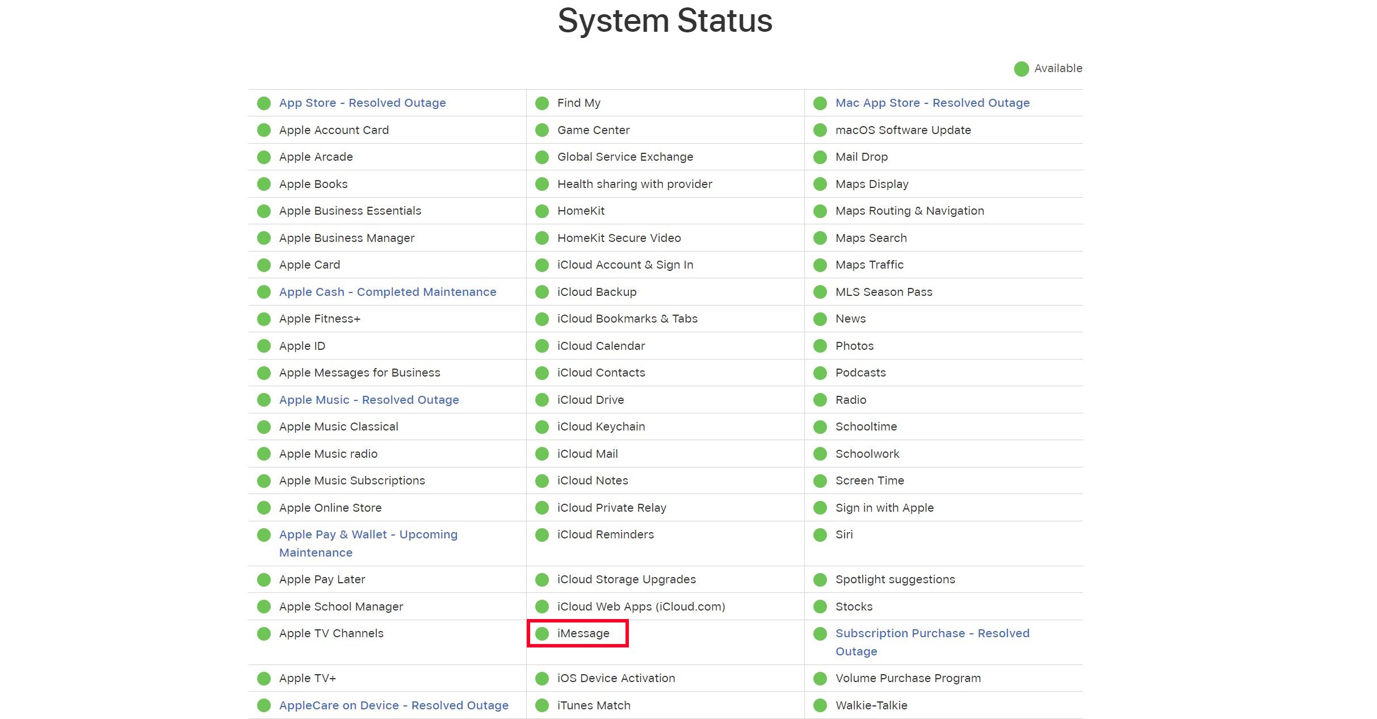The image size is (1377, 719).
Task: Open Apple Music - Resolved Outage details
Action: click(x=369, y=399)
